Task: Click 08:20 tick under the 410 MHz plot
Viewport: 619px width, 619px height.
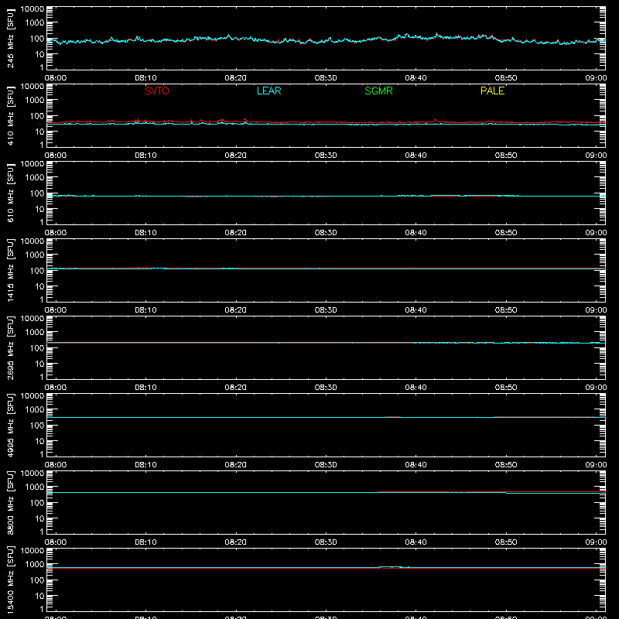Action: (x=236, y=156)
